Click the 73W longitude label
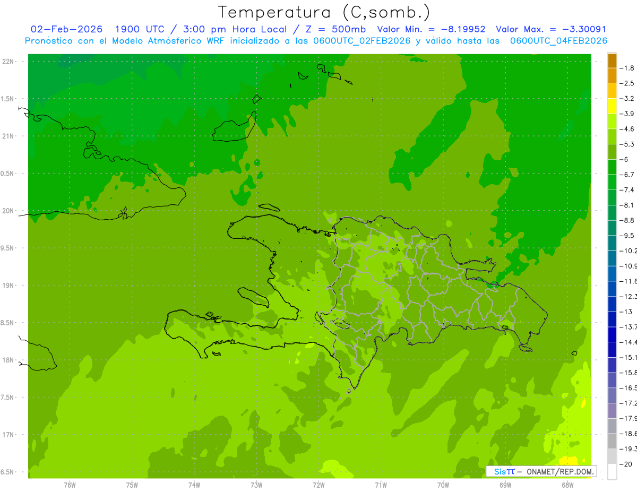The height and width of the screenshot is (492, 637). coord(256,485)
